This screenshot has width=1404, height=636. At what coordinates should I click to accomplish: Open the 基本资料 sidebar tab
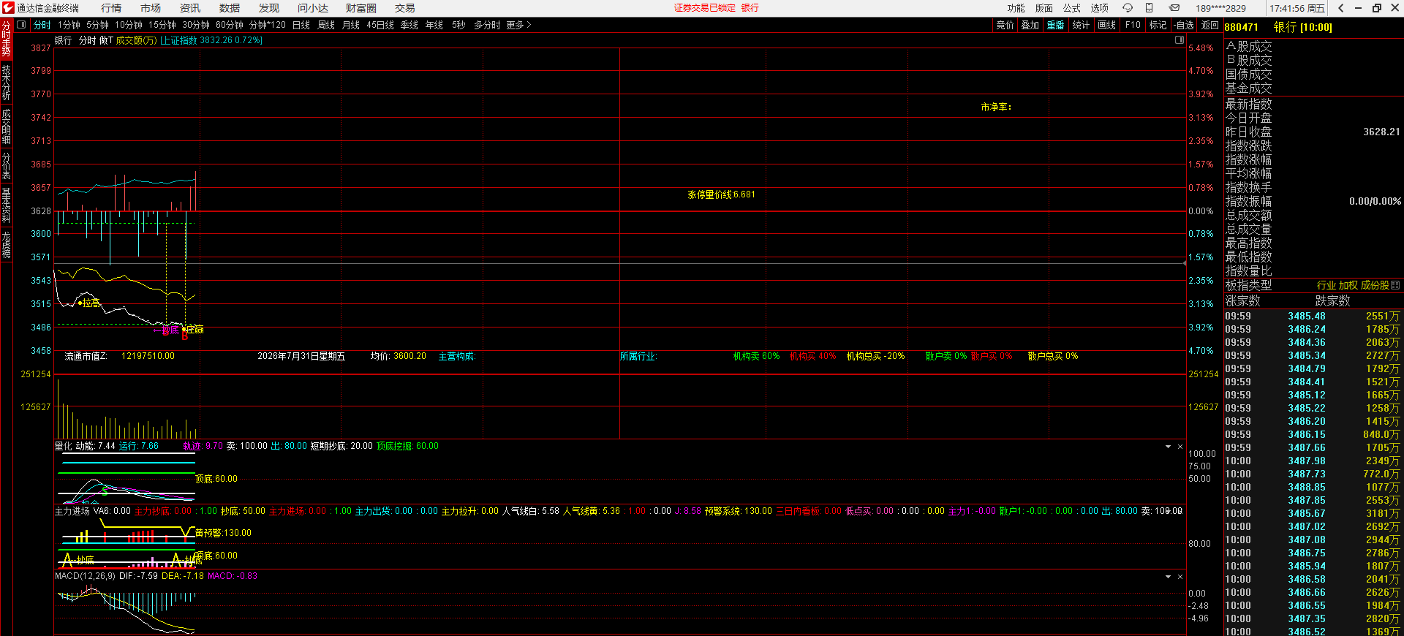coord(6,205)
